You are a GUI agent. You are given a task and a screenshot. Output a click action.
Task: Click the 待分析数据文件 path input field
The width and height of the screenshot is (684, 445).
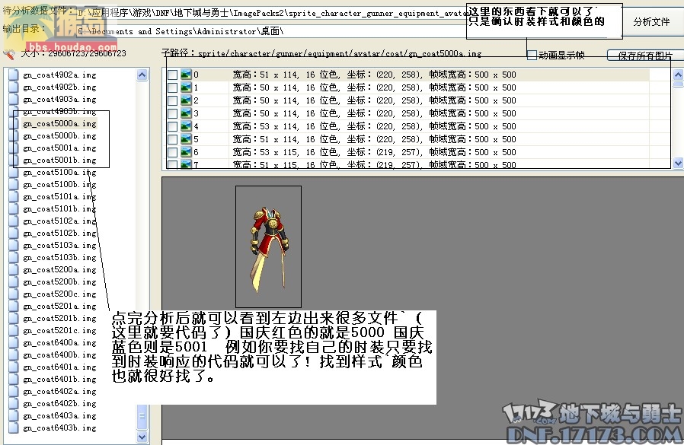point(271,13)
